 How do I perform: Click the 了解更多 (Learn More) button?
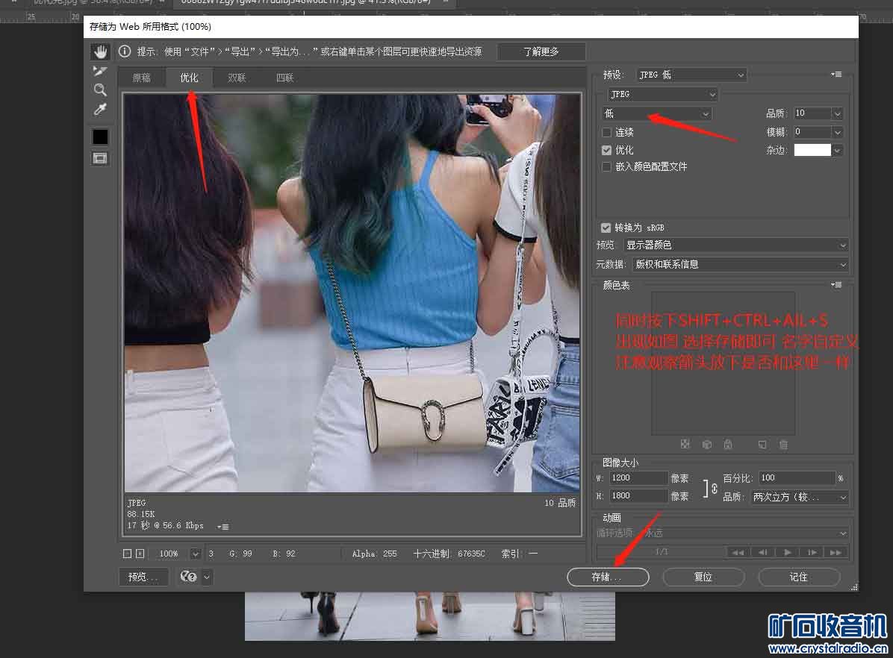click(541, 51)
